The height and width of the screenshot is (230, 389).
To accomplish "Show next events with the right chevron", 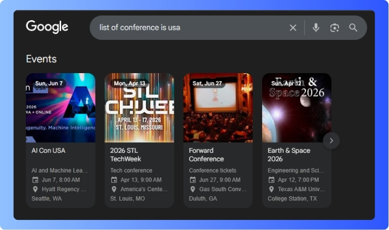I will pos(331,141).
